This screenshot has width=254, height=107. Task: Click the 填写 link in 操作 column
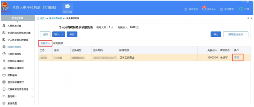236,57
